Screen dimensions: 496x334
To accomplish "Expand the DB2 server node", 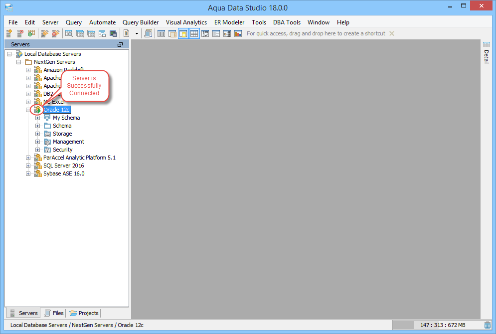I will (x=28, y=94).
